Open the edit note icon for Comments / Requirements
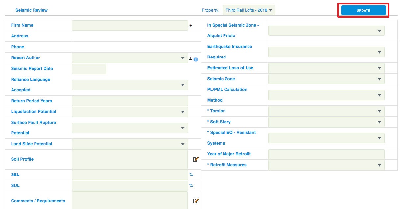Screen dimensions: 402x209 196,201
